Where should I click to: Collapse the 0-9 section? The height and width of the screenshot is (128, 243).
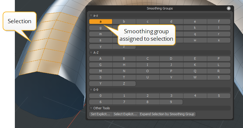[x=91, y=90]
